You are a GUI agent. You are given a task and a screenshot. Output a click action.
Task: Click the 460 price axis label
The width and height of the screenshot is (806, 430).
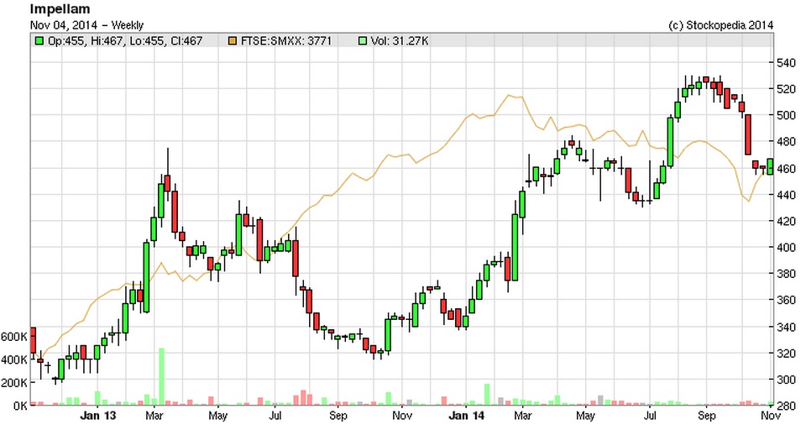click(787, 168)
